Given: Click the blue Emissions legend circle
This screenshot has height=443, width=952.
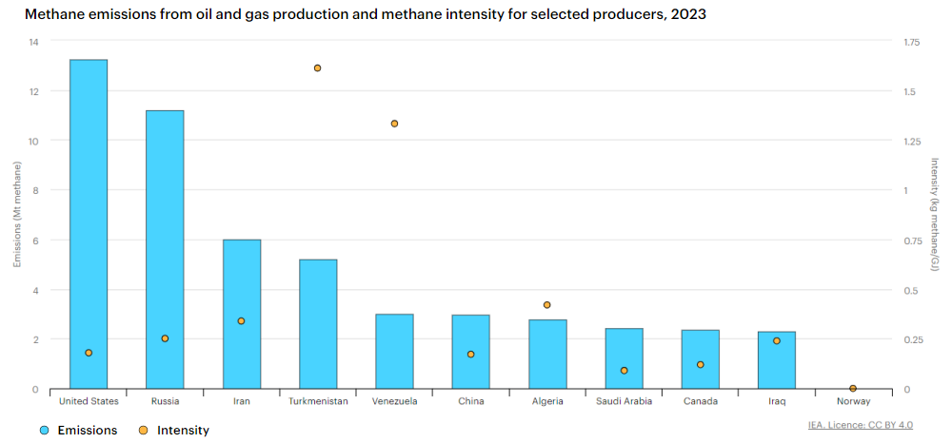Looking at the screenshot, I should pos(45,430).
